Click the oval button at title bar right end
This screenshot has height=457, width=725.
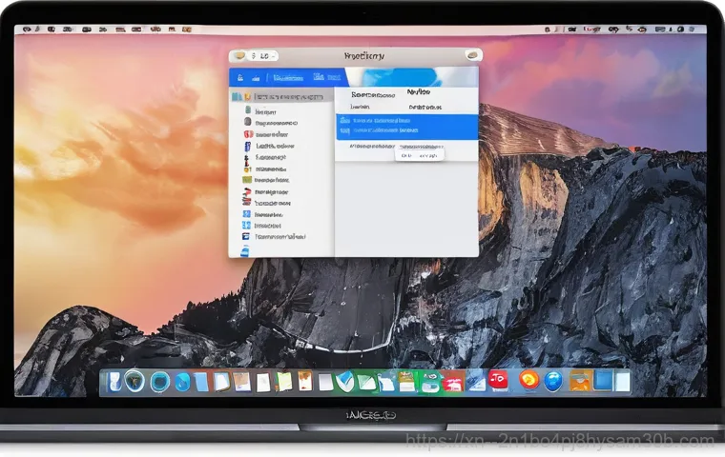click(472, 55)
